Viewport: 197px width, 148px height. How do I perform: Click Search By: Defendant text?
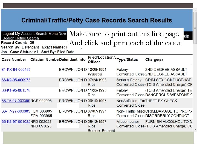[x=20, y=47]
